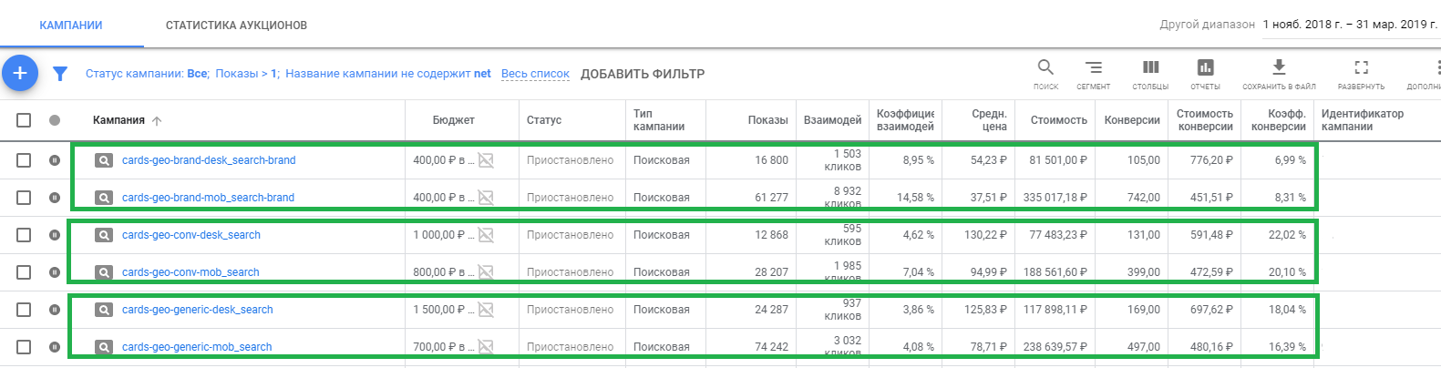Open the Отчеты reports icon
The image size is (1441, 368).
click(1205, 68)
